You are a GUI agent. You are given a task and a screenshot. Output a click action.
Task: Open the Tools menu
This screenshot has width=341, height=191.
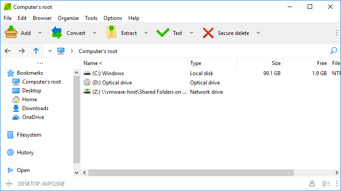[91, 18]
